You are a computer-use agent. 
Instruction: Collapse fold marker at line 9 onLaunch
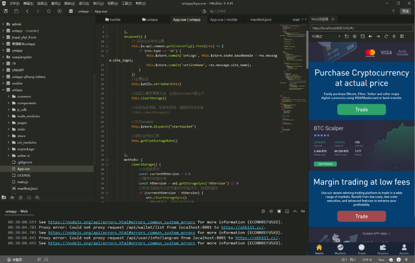pyautogui.click(x=107, y=37)
